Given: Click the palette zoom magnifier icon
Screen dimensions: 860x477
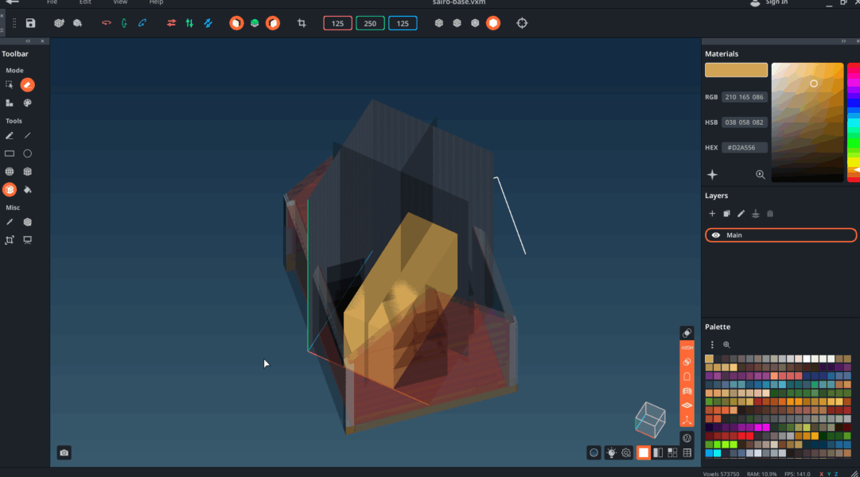Looking at the screenshot, I should [726, 345].
